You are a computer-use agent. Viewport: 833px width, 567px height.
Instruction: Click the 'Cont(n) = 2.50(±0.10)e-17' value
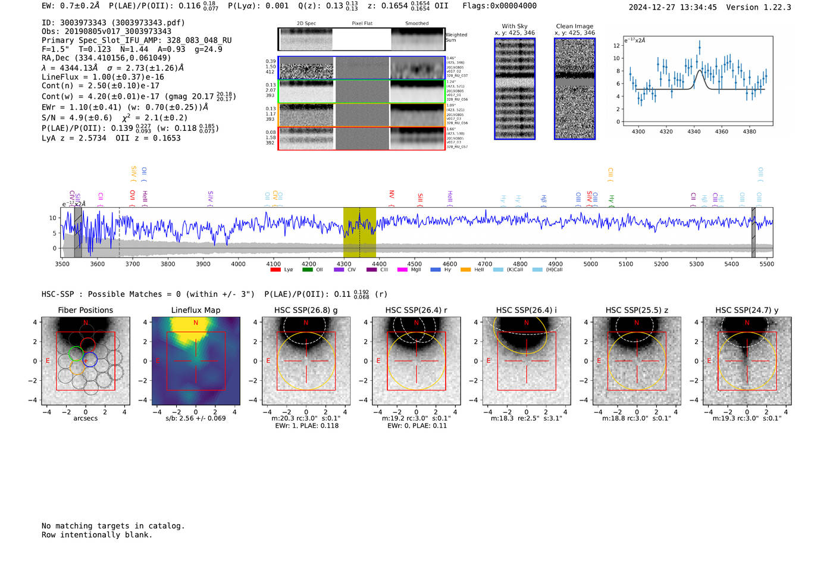[x=101, y=86]
